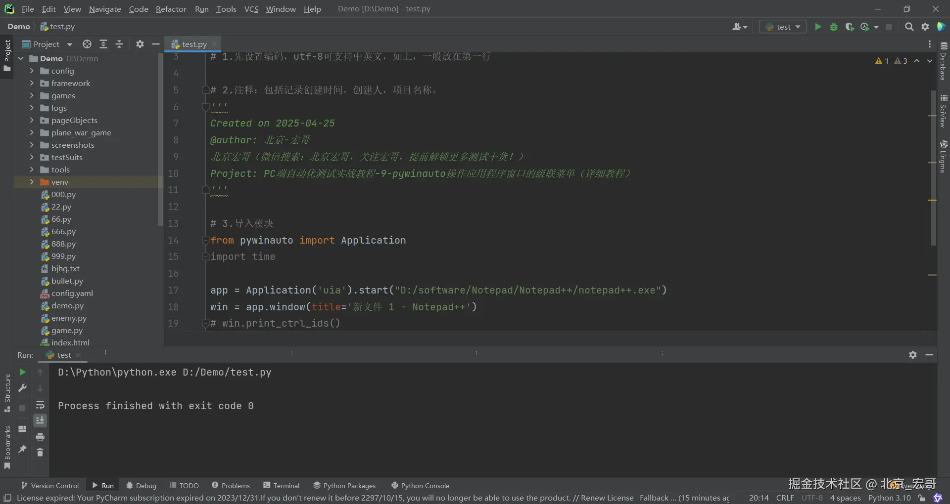950x504 pixels.
Task: Open demo.py in the project tree
Action: tap(67, 305)
